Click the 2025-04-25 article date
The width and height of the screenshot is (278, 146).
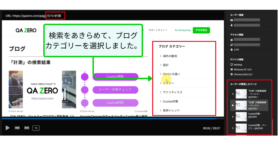(87, 111)
